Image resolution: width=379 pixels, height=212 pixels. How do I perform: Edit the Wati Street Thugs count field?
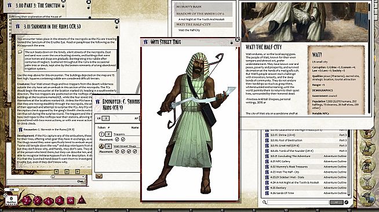(108, 146)
